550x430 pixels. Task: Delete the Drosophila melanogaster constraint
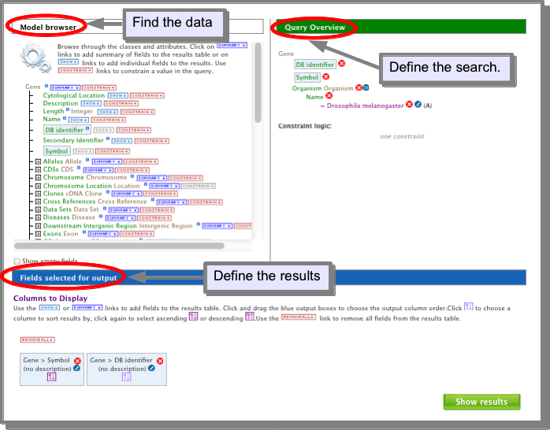click(409, 104)
